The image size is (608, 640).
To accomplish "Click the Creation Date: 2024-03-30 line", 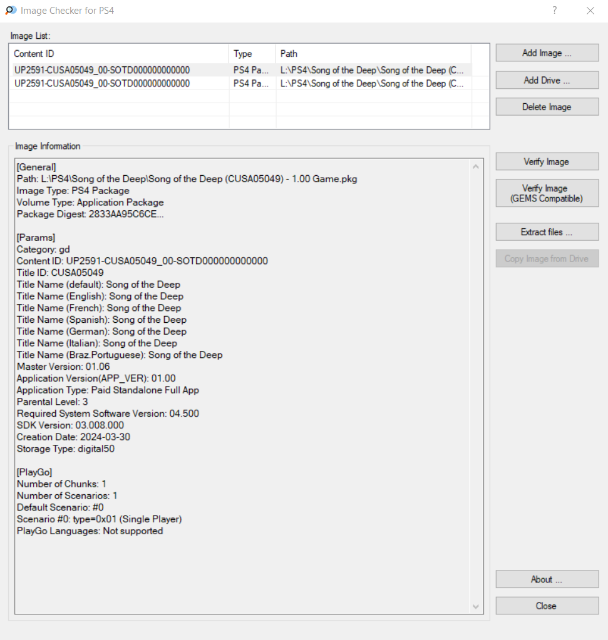I will (73, 437).
